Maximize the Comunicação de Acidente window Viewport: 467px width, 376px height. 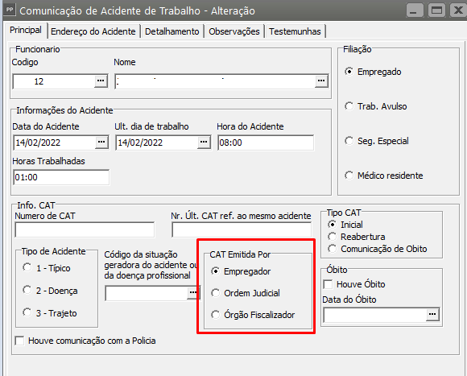point(436,10)
